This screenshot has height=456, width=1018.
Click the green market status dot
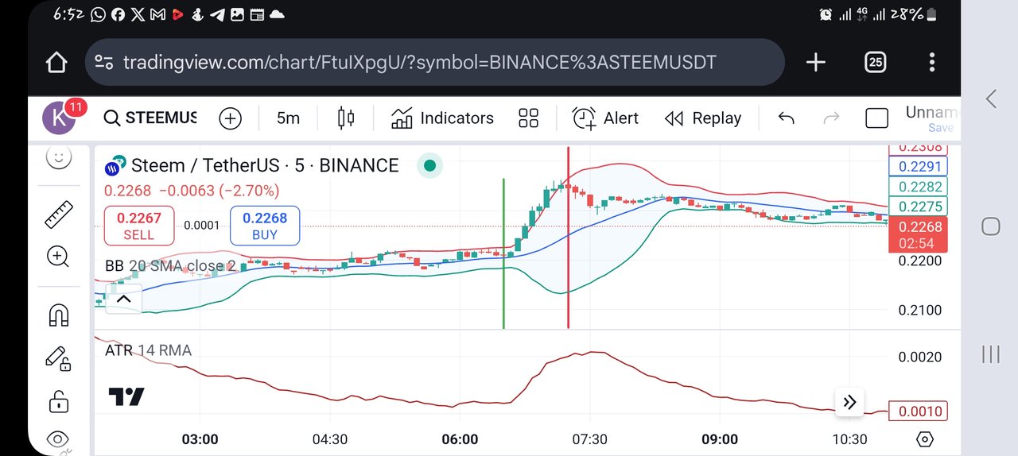(x=430, y=165)
